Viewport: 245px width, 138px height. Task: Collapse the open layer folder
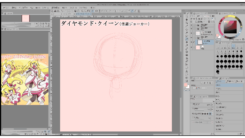click(x=196, y=38)
